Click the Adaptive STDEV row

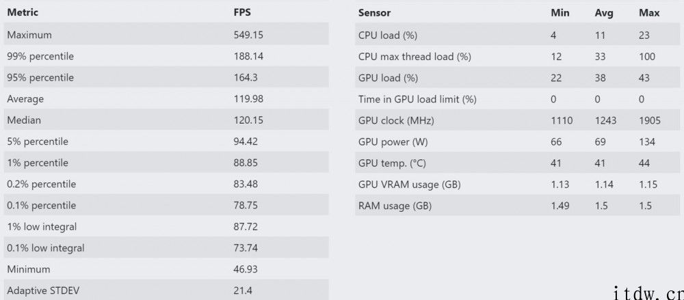[166, 290]
